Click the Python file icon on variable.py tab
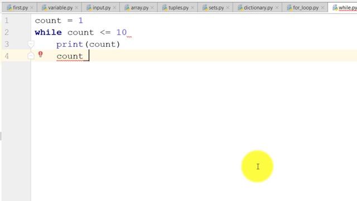The width and height of the screenshot is (357, 201). pos(44,8)
